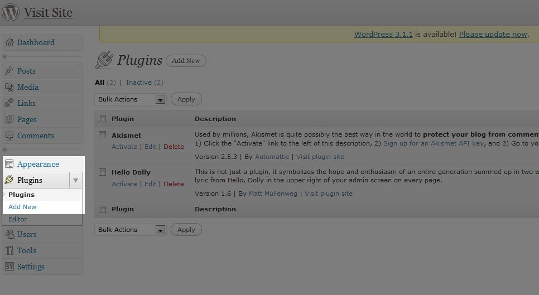Open the Visit Site link
539x295 pixels.
coord(48,13)
